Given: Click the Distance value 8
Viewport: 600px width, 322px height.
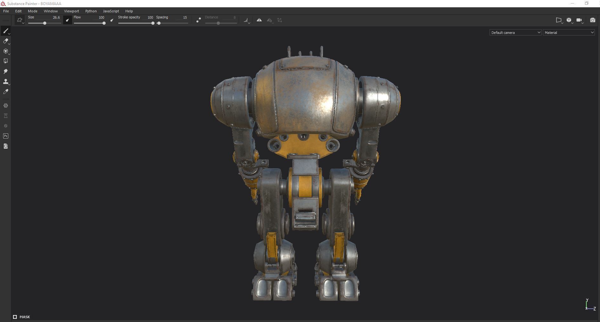Looking at the screenshot, I should 234,17.
